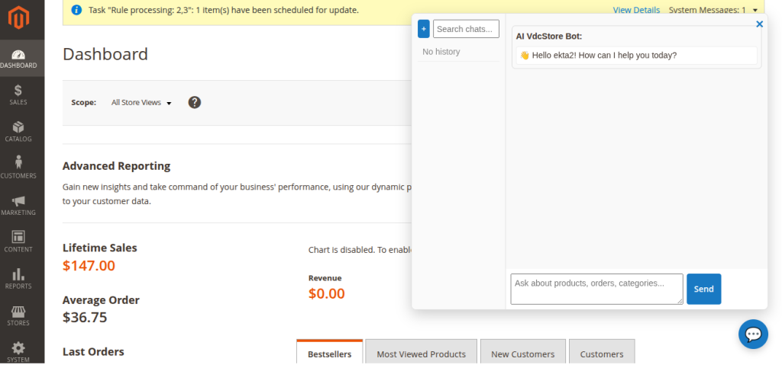782x368 pixels.
Task: Toggle the floating chat bubble button
Action: [752, 334]
